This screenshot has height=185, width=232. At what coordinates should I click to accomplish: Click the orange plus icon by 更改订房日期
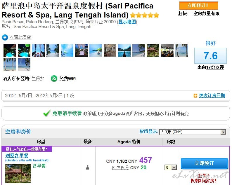point(195,96)
